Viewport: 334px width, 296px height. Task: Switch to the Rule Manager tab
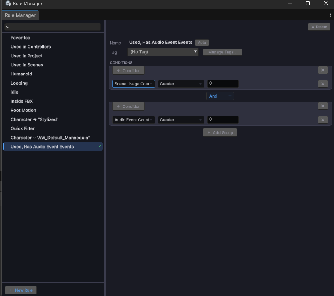(x=20, y=15)
